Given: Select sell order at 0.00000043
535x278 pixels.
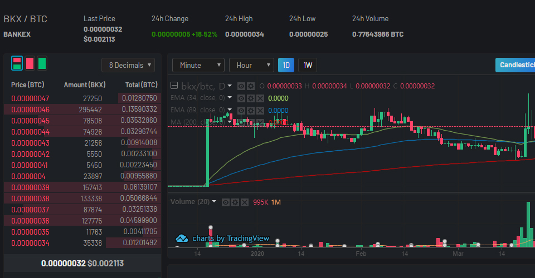Looking at the screenshot, I should (x=82, y=143).
